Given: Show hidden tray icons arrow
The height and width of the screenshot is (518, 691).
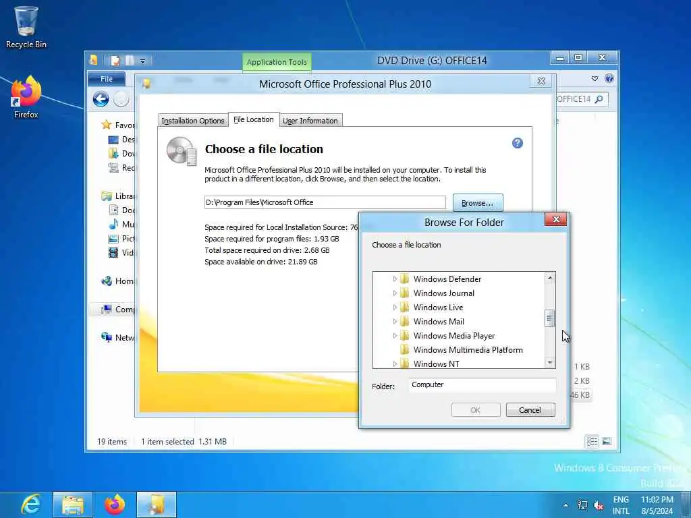Looking at the screenshot, I should (566, 505).
